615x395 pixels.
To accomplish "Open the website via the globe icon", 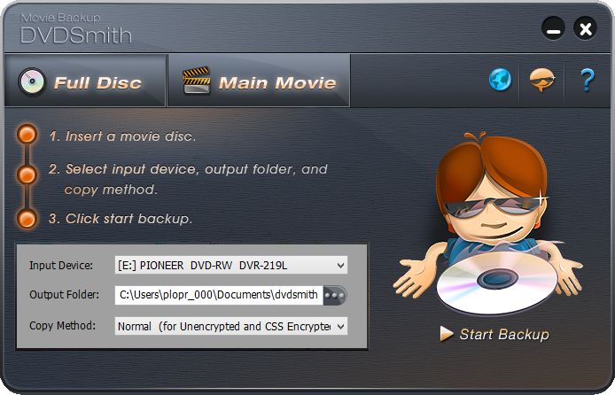I will 500,80.
